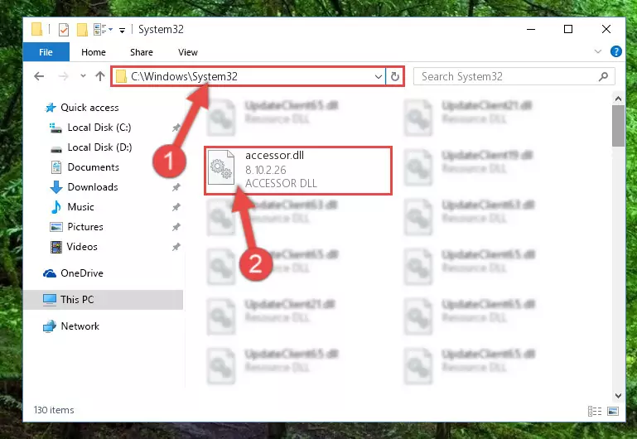Image resolution: width=637 pixels, height=439 pixels.
Task: Click the pin icon next to Pictures
Action: click(176, 227)
